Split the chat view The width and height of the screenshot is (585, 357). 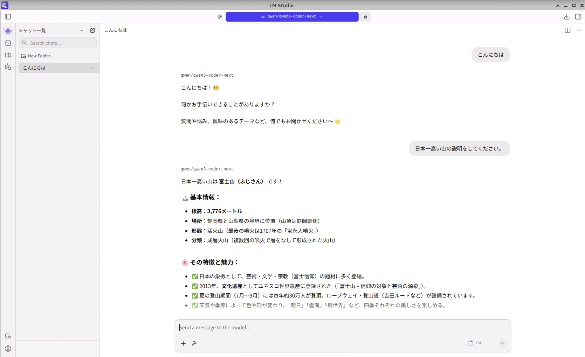tap(567, 30)
